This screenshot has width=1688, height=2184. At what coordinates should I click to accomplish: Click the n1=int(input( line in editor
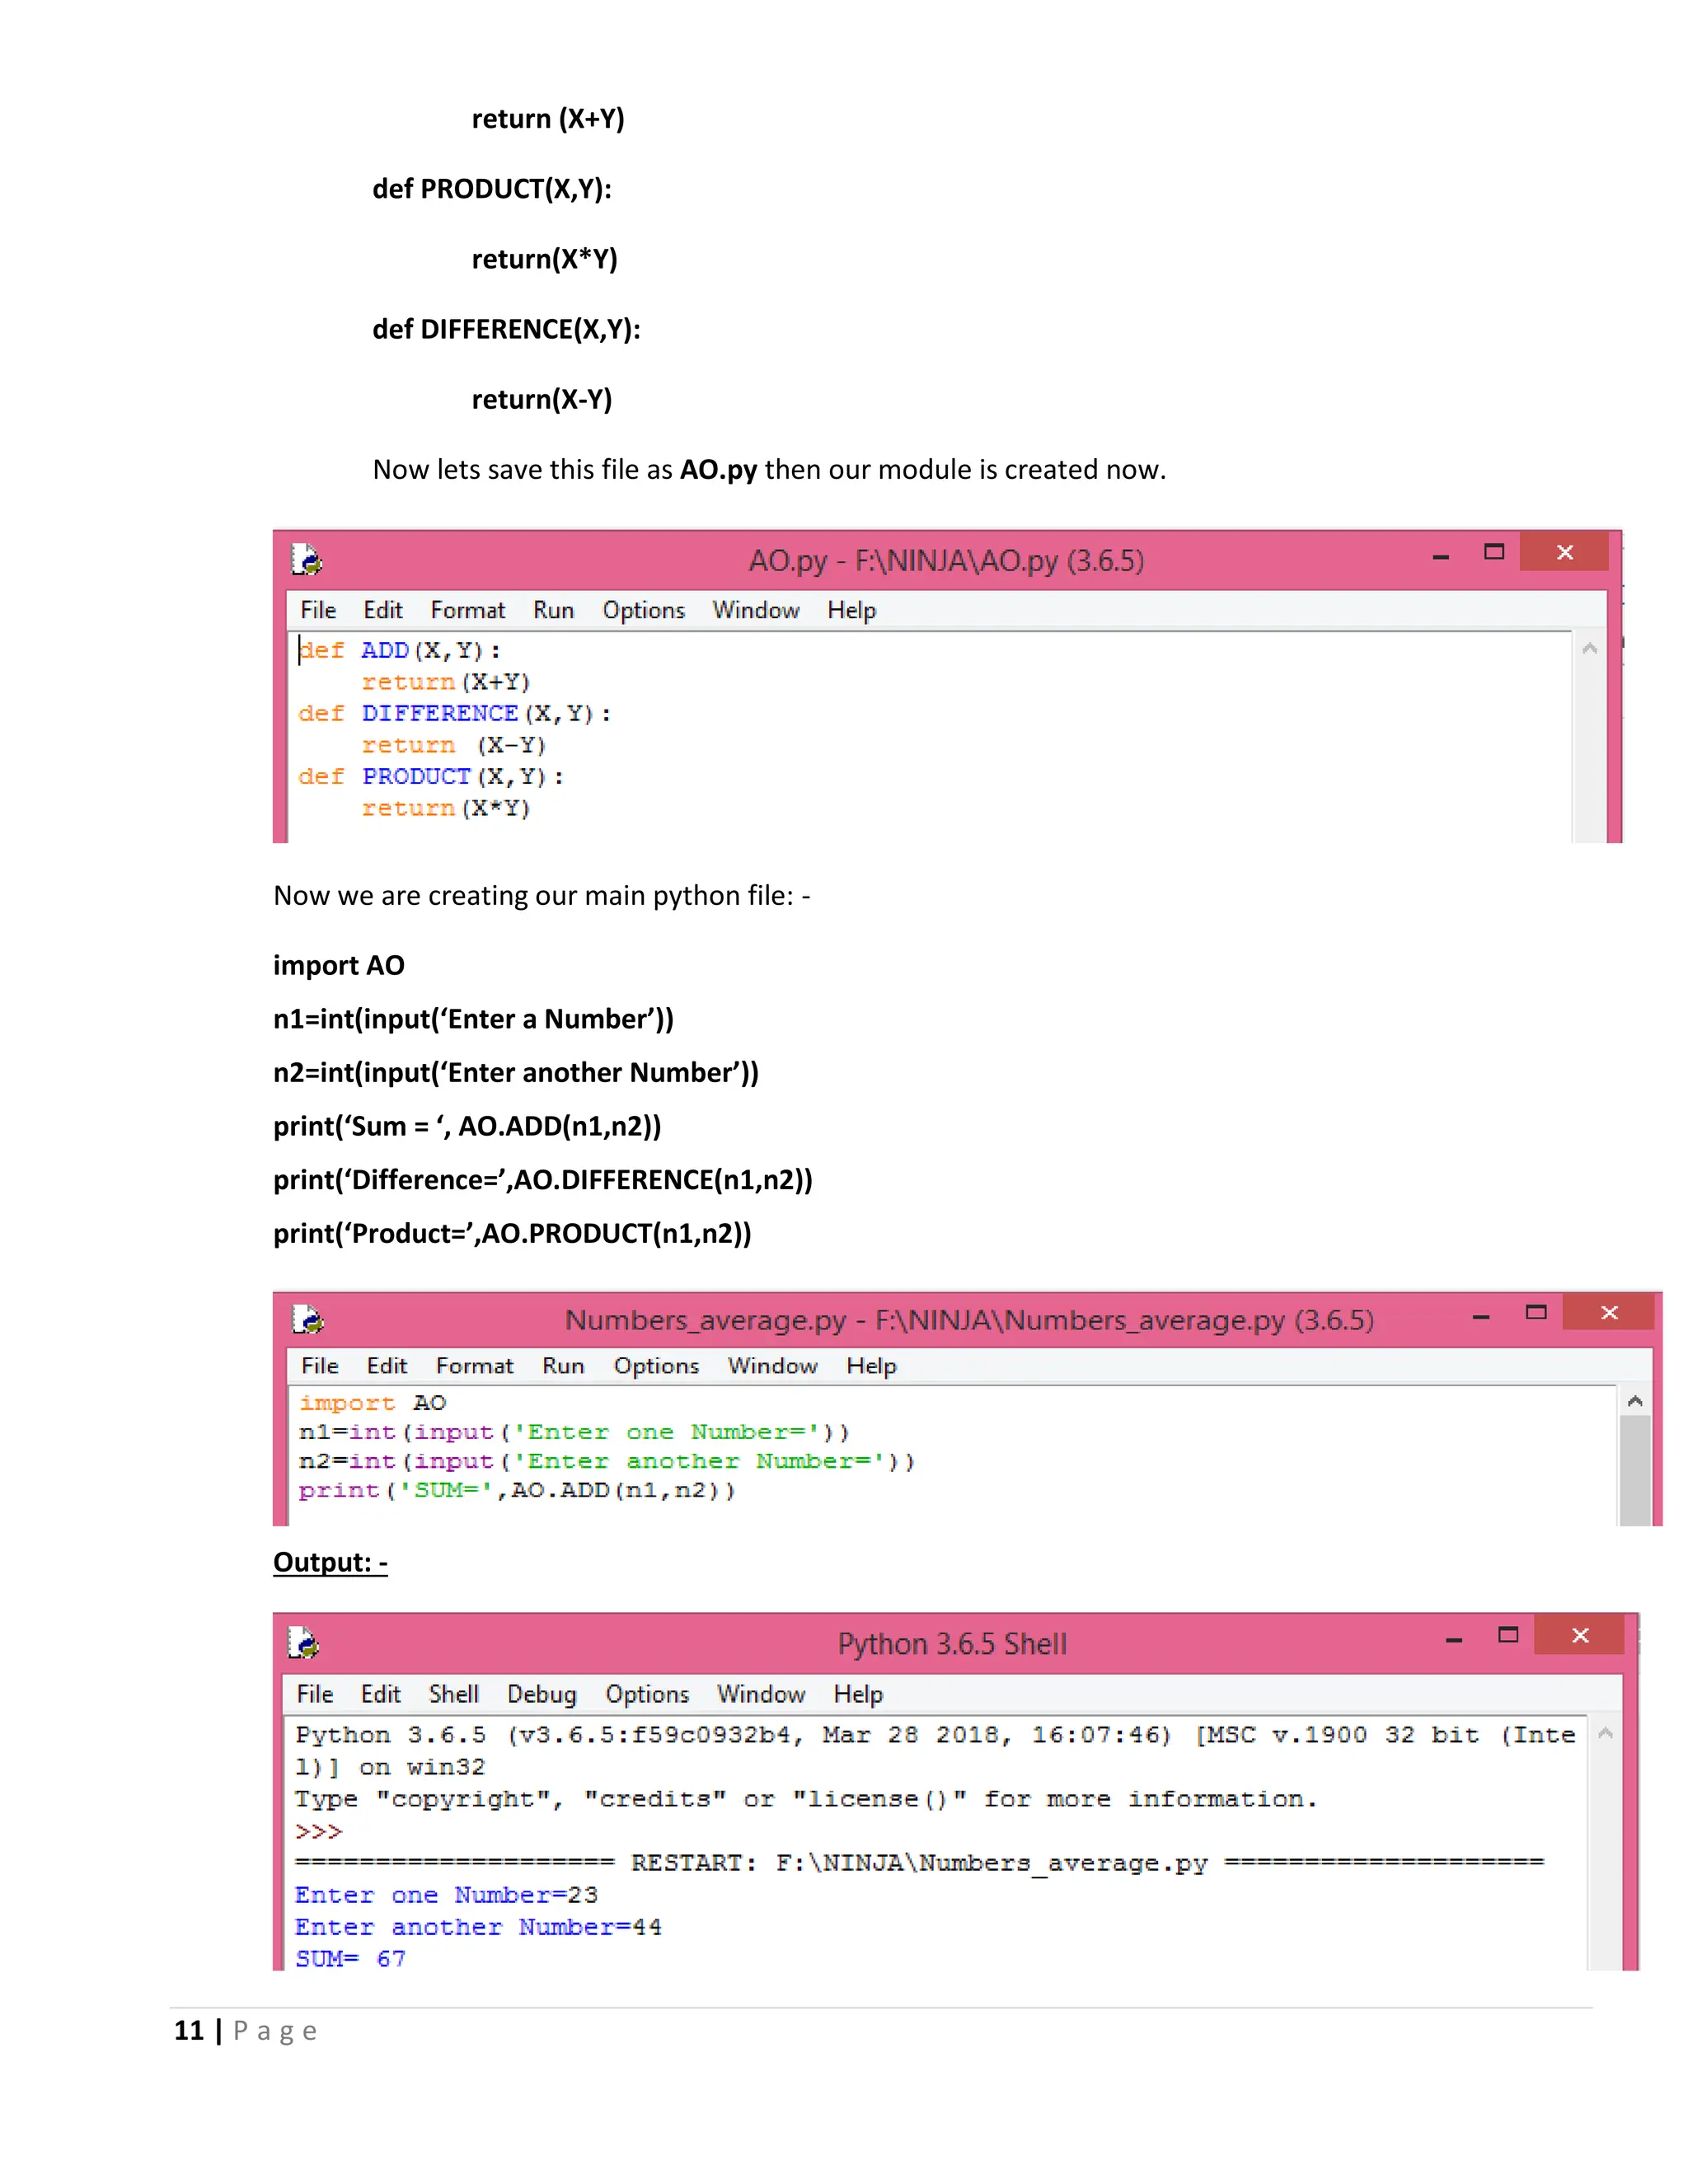574,1432
